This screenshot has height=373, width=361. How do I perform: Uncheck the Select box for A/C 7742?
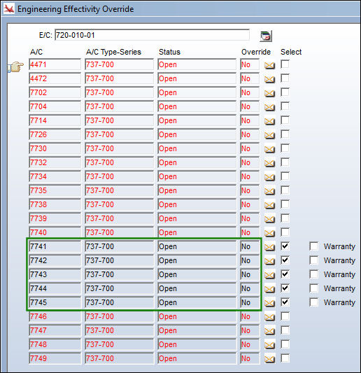[x=285, y=260]
